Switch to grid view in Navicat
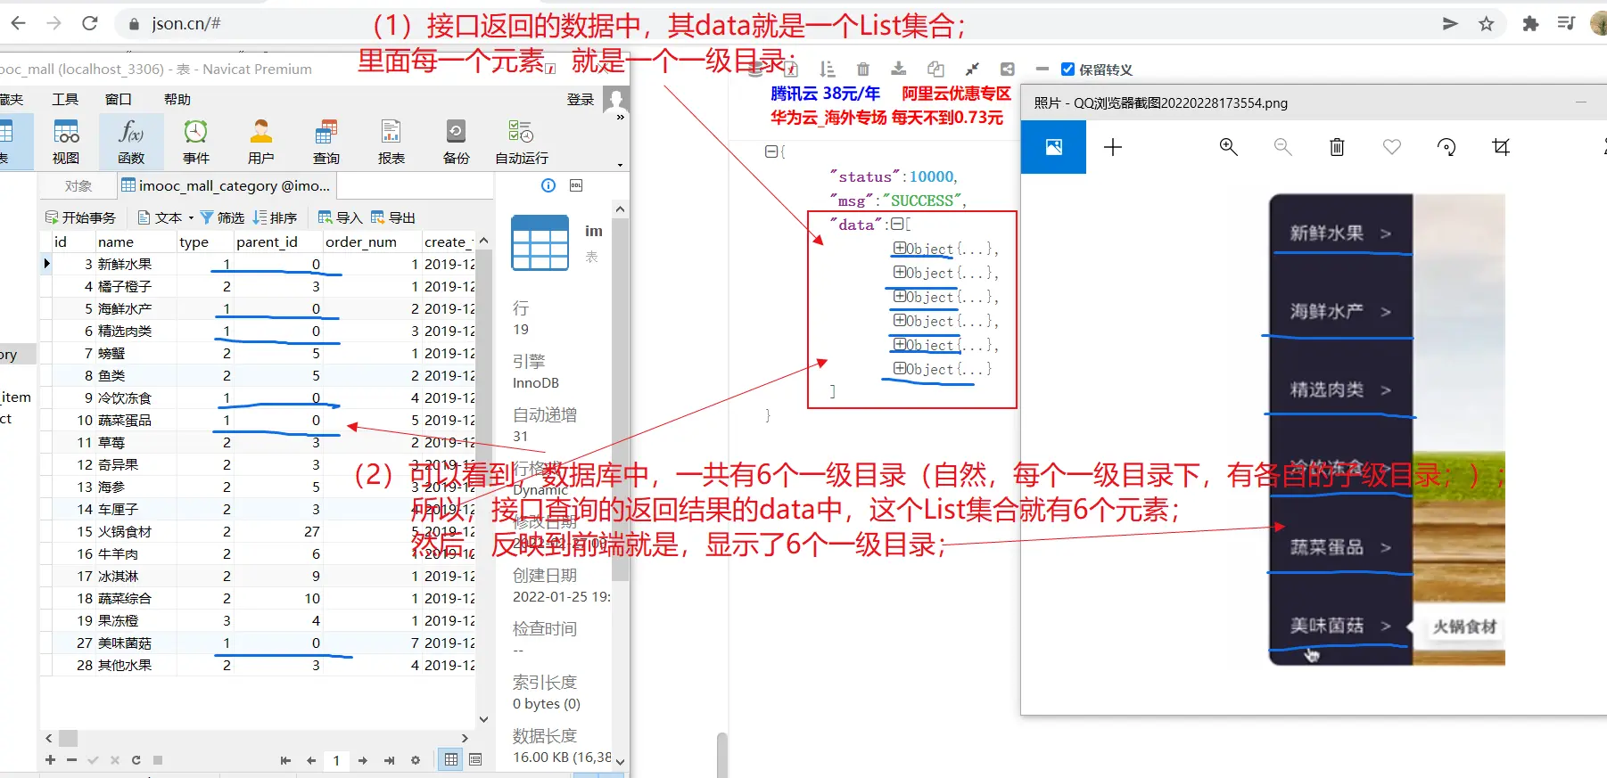Viewport: 1607px width, 778px height. 451,760
